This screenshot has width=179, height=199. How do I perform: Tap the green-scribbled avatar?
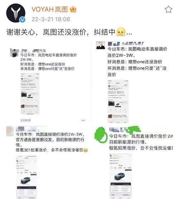(x=101, y=135)
